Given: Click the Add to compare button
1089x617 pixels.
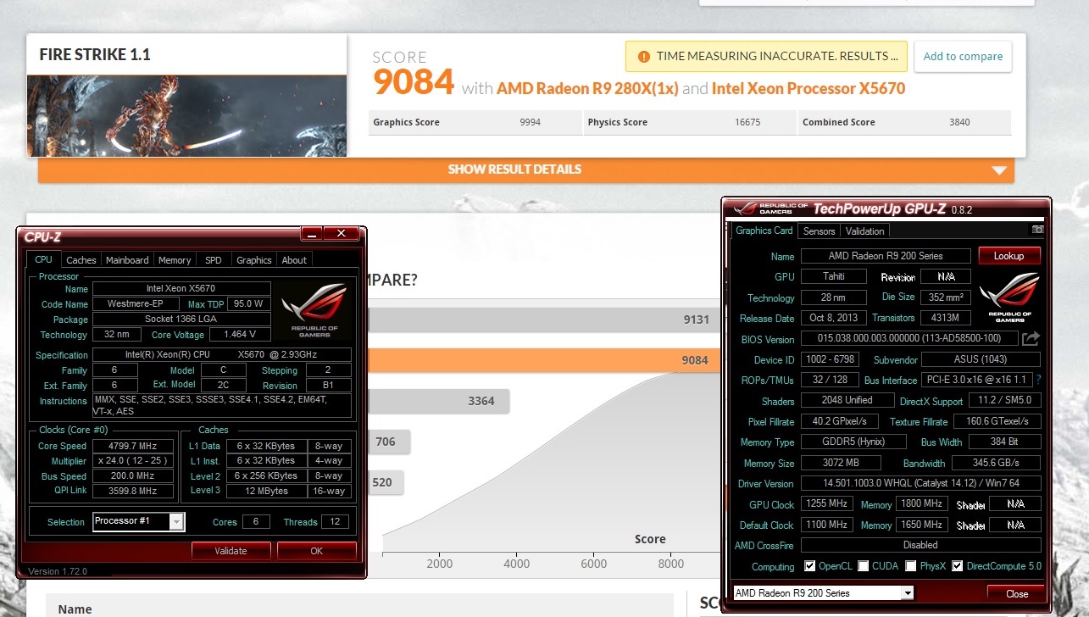Looking at the screenshot, I should coord(963,57).
